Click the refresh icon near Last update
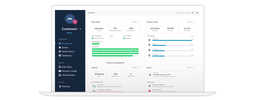The height and width of the screenshot is (100, 255). [193, 13]
